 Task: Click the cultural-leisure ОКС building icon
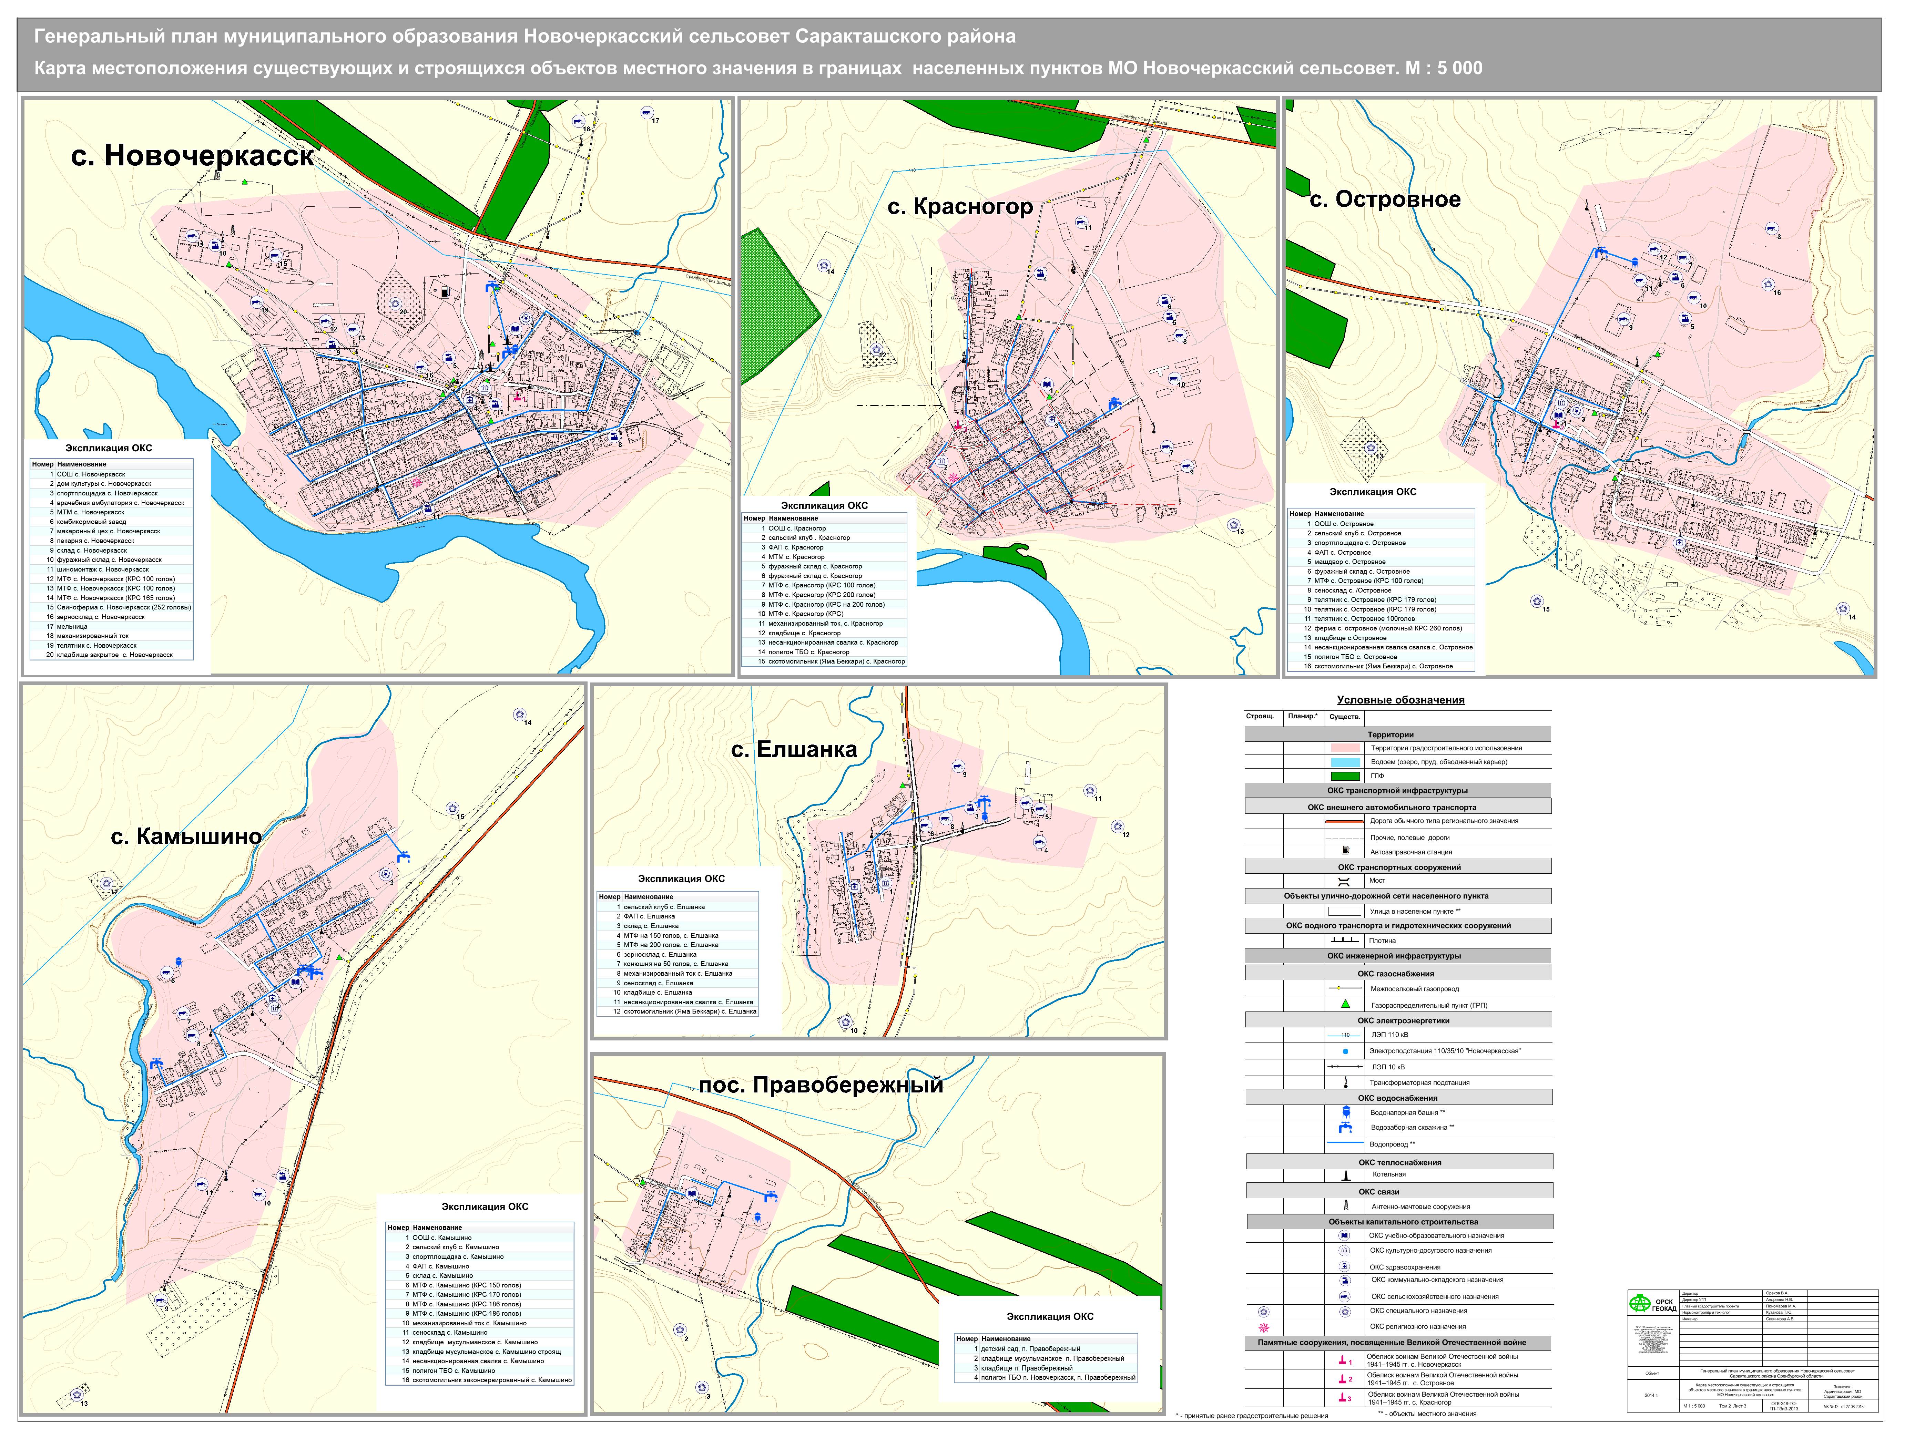point(1345,1250)
